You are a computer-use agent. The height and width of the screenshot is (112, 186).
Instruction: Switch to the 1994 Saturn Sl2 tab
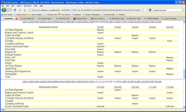pyautogui.click(x=64, y=19)
